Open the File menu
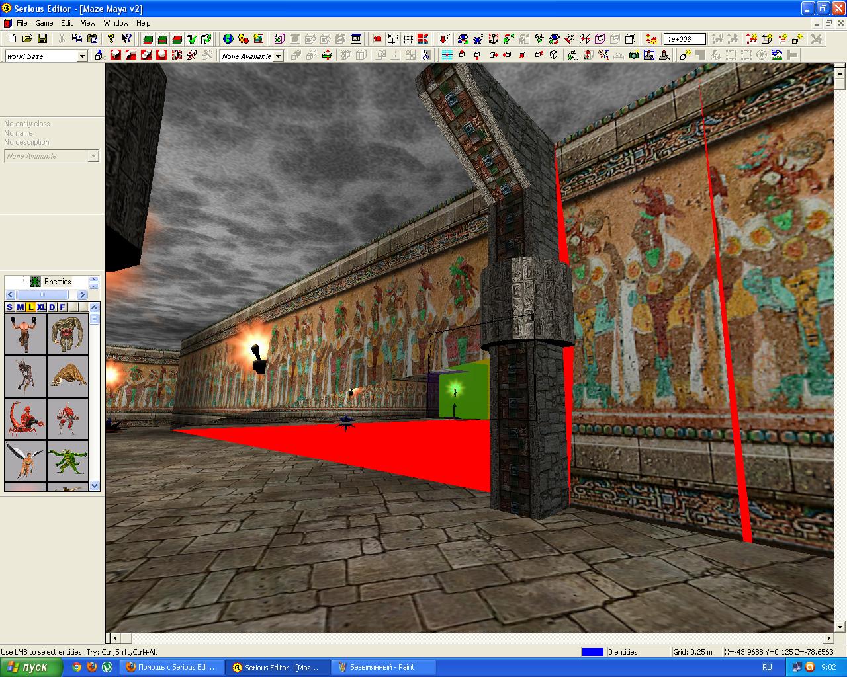Image resolution: width=847 pixels, height=677 pixels. click(22, 23)
